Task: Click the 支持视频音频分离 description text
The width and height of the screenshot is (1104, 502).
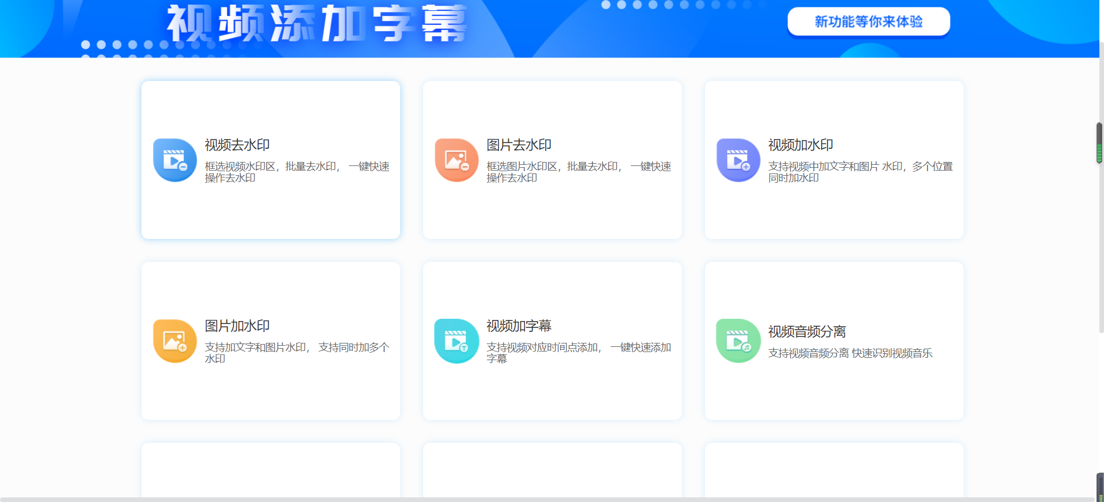Action: [850, 353]
